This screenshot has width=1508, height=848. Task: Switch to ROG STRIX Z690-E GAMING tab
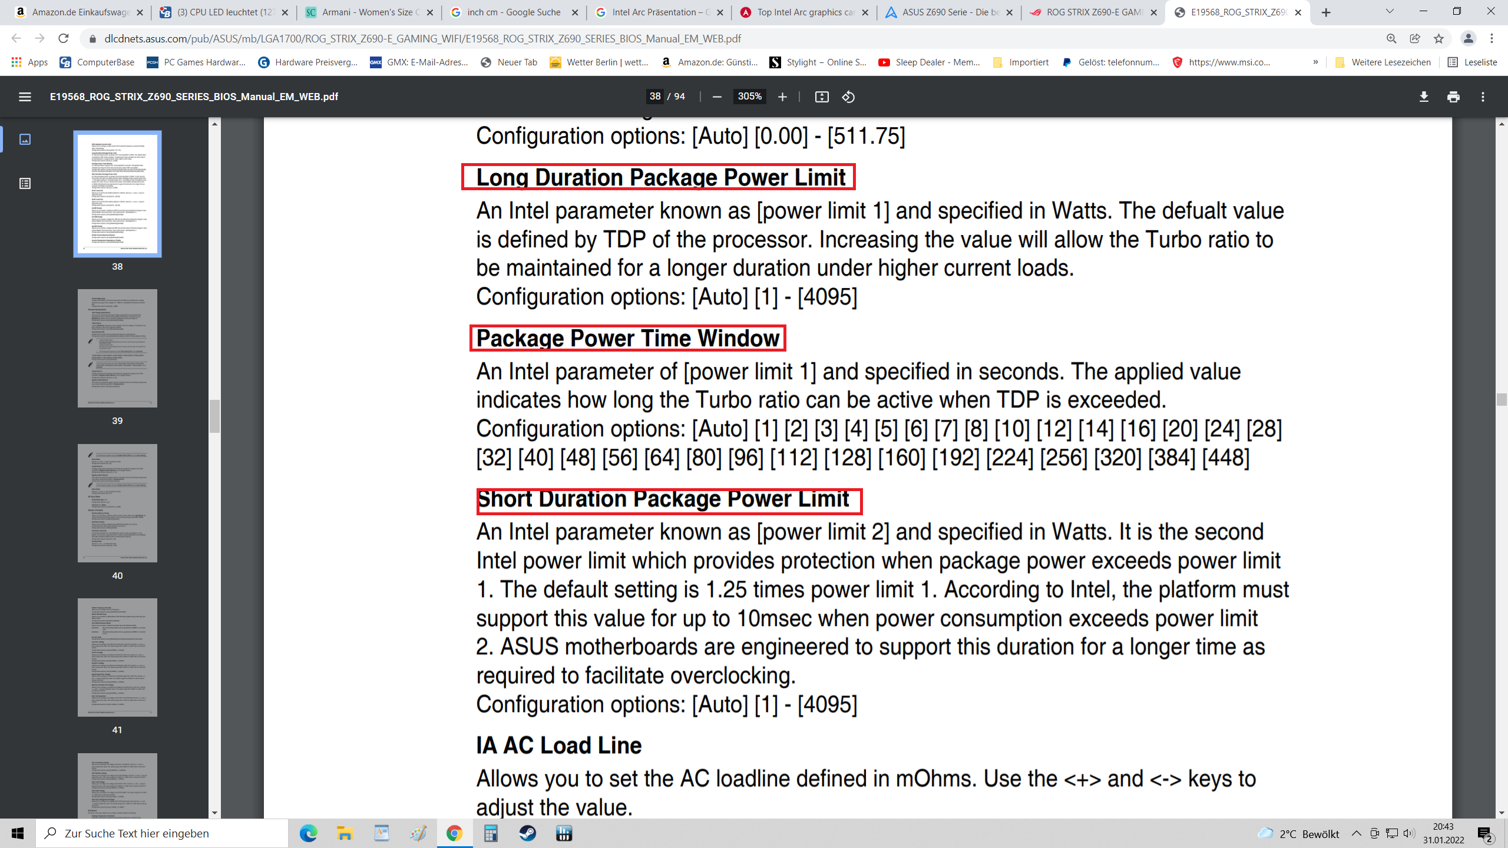pyautogui.click(x=1093, y=12)
